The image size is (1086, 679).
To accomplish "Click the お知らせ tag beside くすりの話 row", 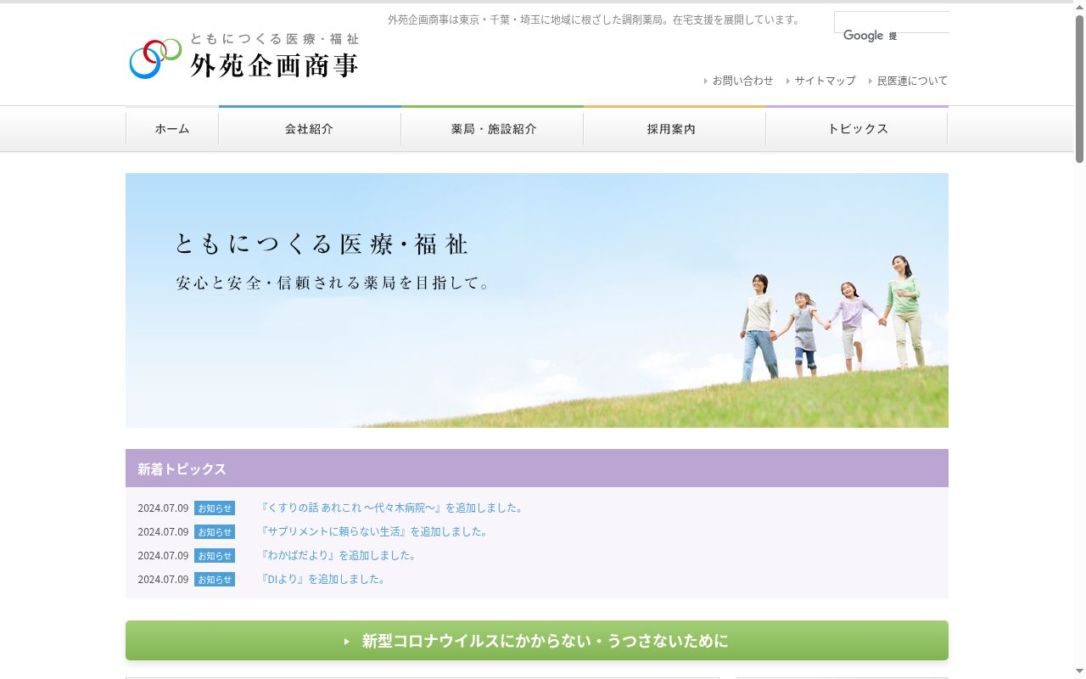I will pos(215,508).
